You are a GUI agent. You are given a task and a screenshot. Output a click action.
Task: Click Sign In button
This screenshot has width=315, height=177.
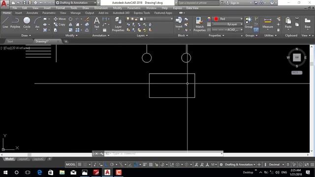pyautogui.click(x=233, y=3)
